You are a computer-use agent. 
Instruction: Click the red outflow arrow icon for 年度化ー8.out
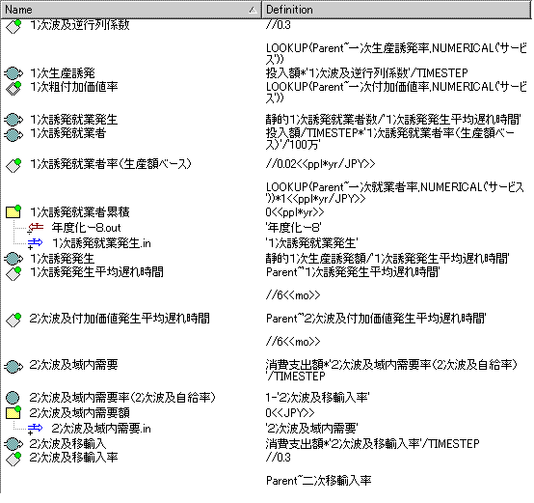point(36,228)
